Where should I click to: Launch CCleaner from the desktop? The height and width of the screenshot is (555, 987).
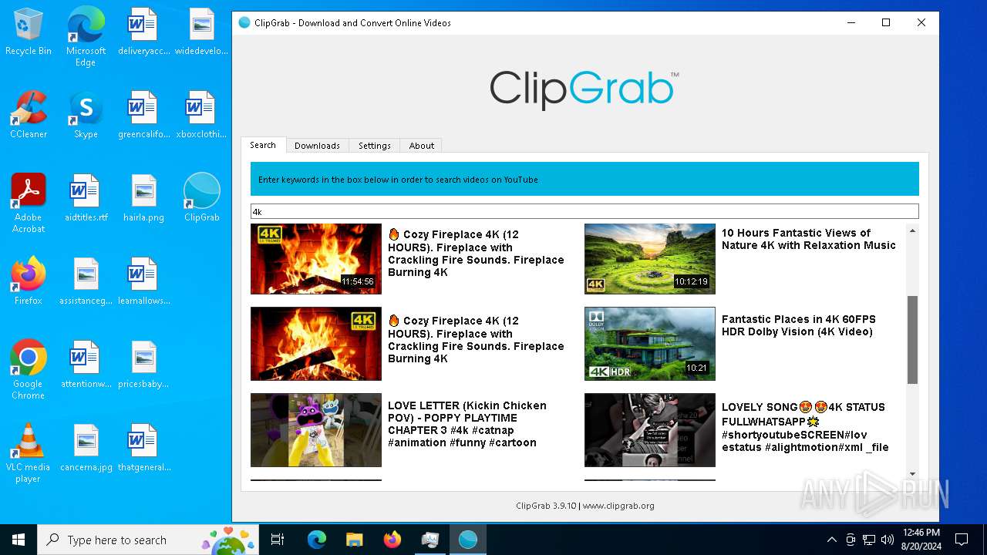pos(29,116)
